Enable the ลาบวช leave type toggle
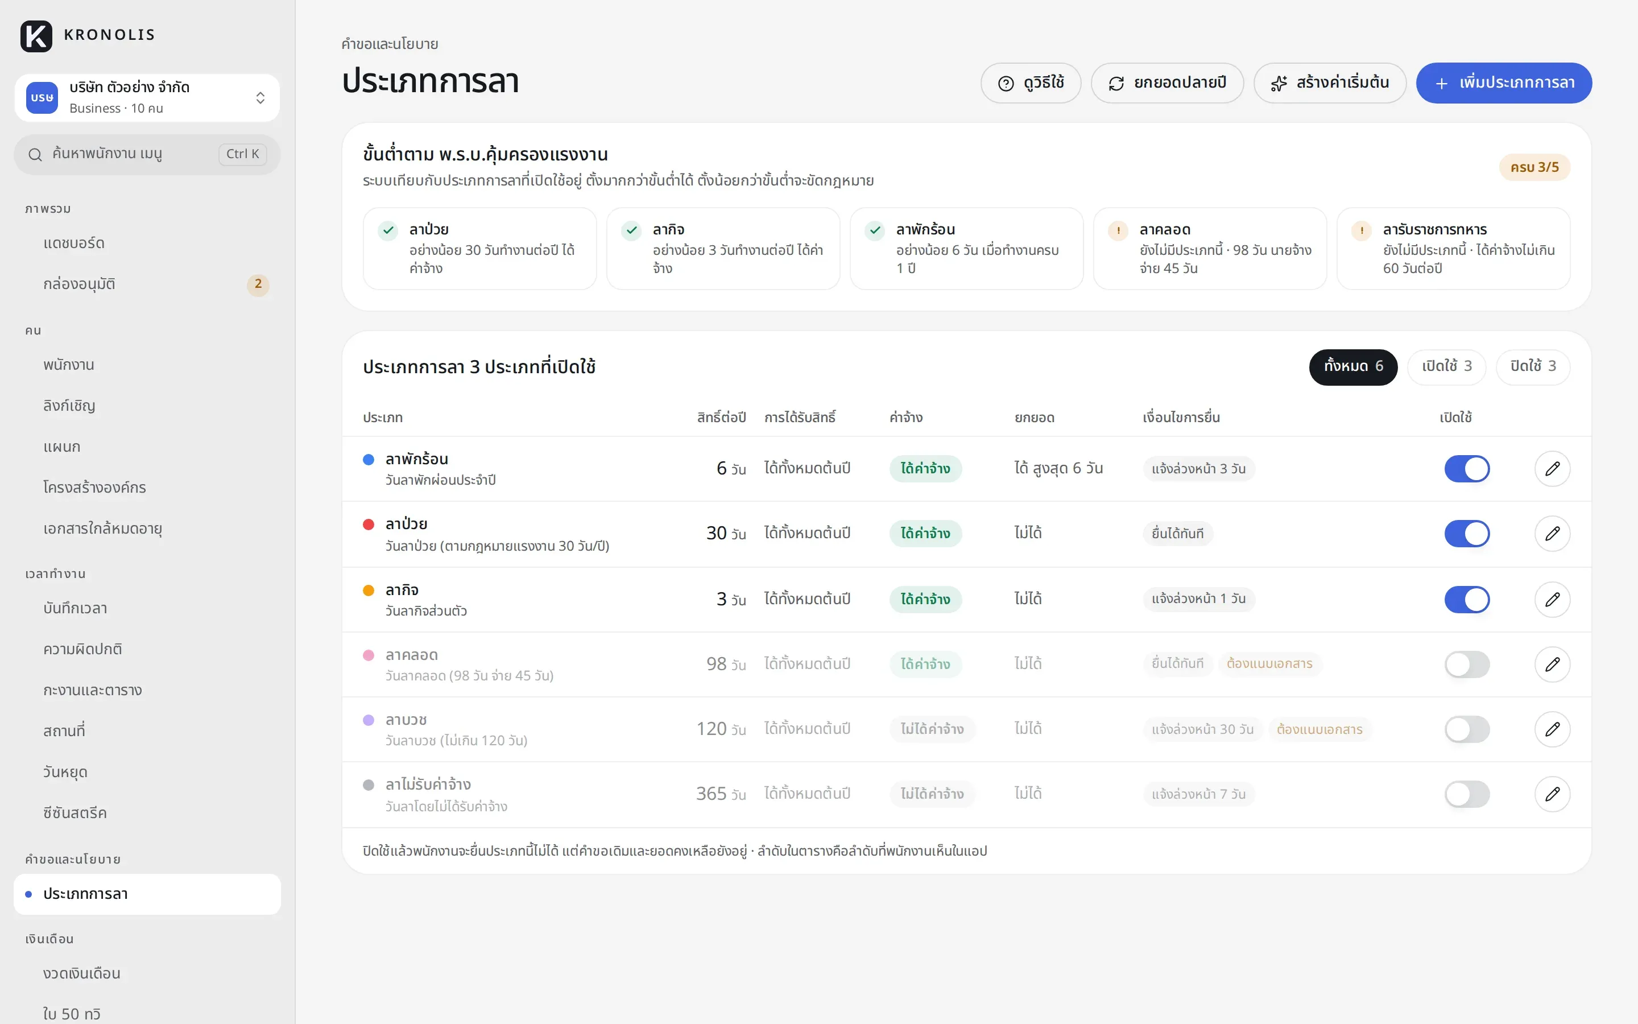 pyautogui.click(x=1467, y=729)
